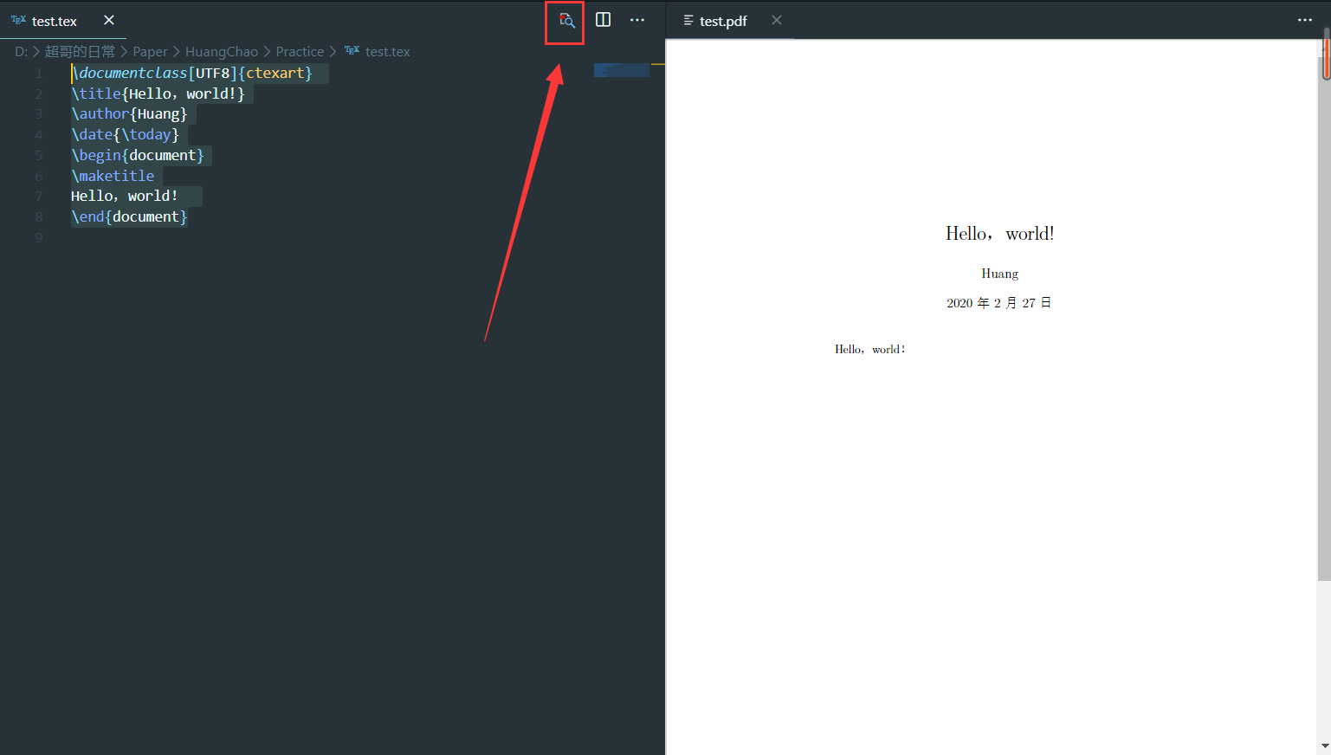1331x755 pixels.
Task: Select the ctexart document class text
Action: (275, 73)
